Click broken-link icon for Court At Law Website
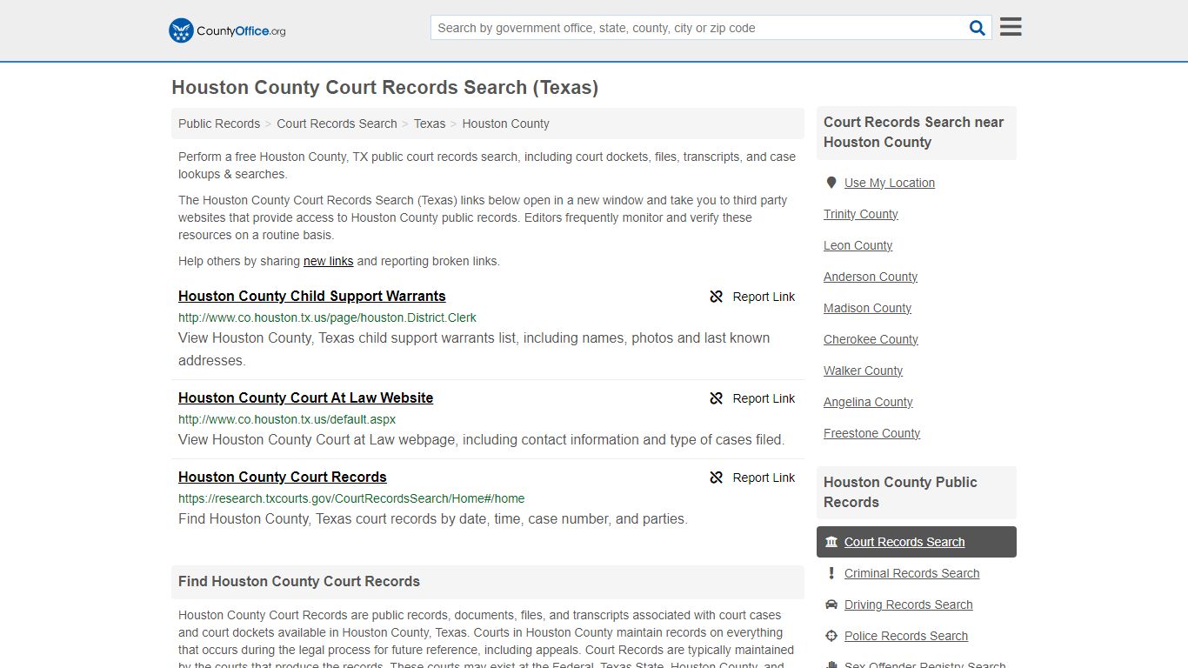1188x668 pixels. click(x=717, y=398)
